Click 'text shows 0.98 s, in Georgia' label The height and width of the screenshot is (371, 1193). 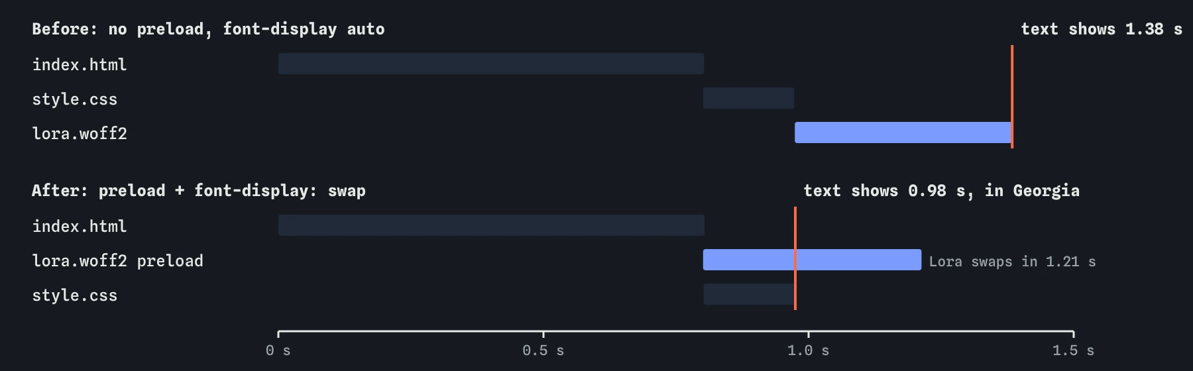tap(942, 191)
